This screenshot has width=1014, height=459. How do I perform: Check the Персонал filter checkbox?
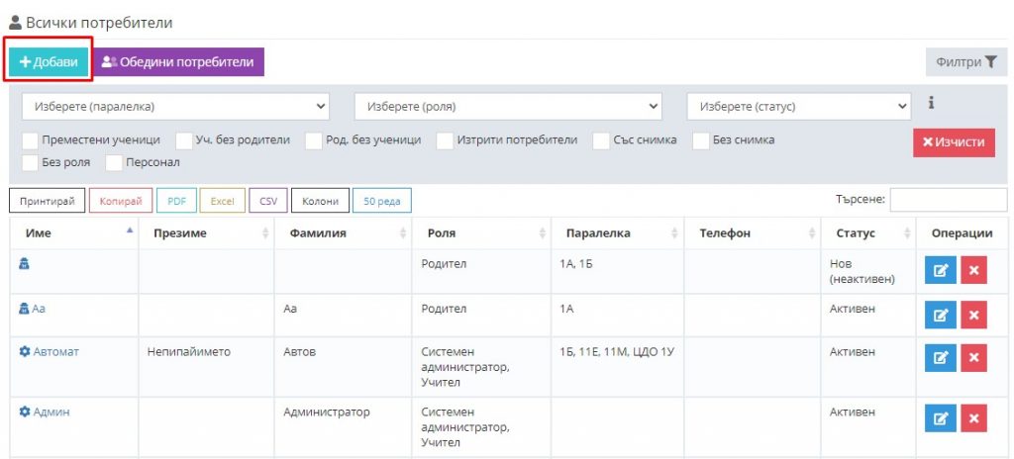115,162
